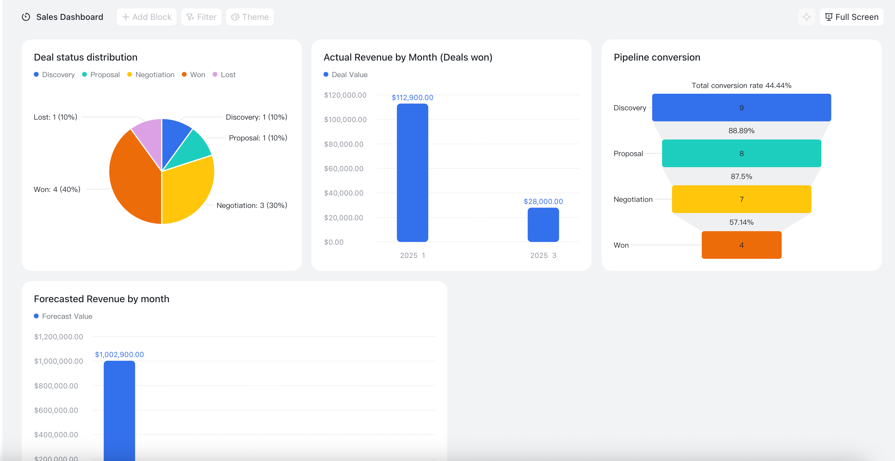This screenshot has width=895, height=461.
Task: Toggle the Discovery legend item in pie chart
Action: tap(54, 75)
